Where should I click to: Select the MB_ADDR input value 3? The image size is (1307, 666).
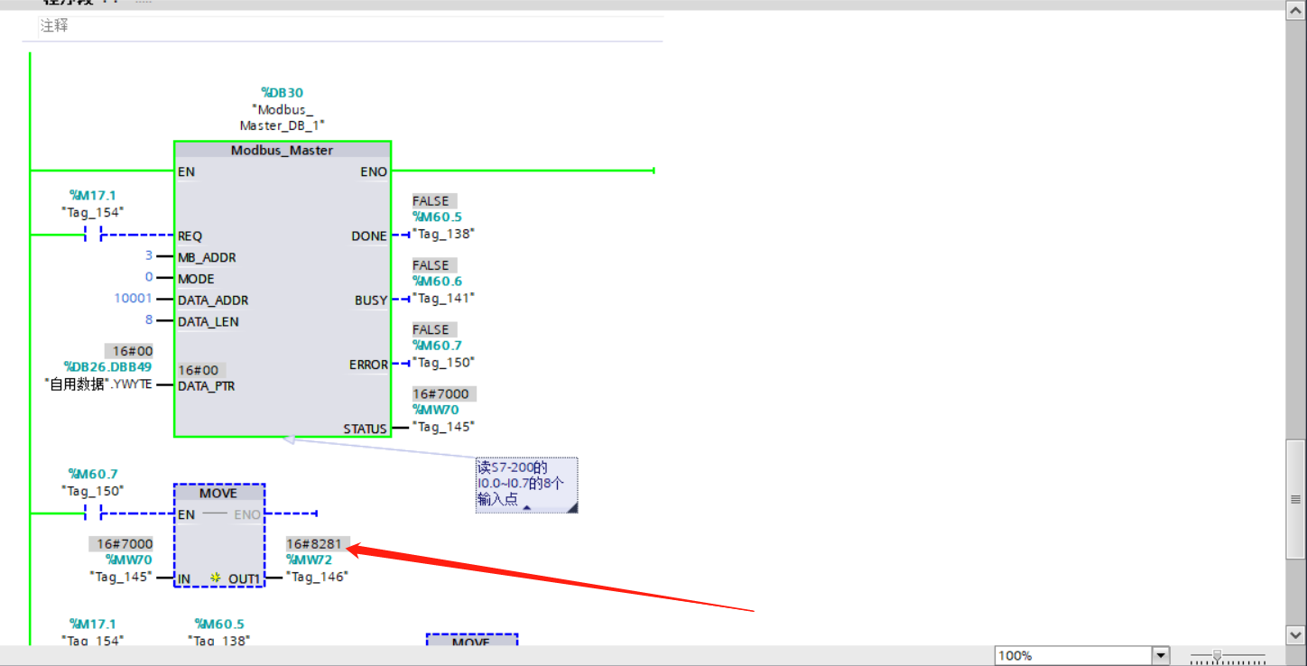149,256
